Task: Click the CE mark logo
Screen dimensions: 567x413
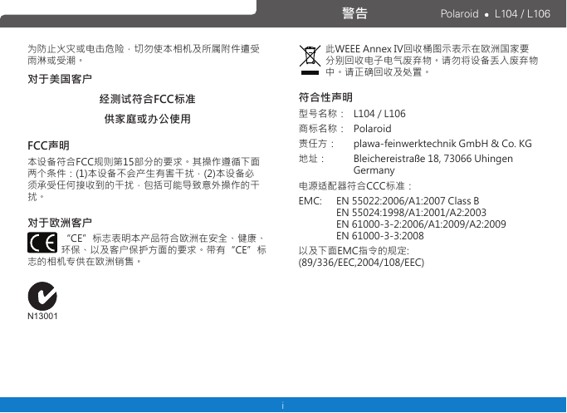Action: coord(42,243)
